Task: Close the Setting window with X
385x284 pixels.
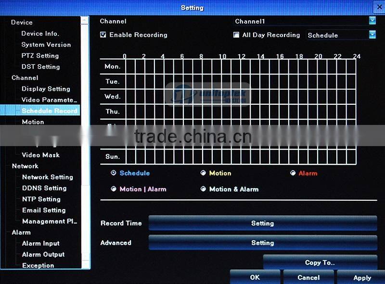Action: [378, 6]
